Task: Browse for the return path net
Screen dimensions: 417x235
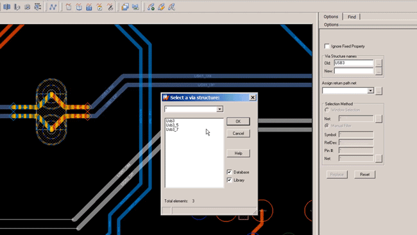Action: pos(379,91)
